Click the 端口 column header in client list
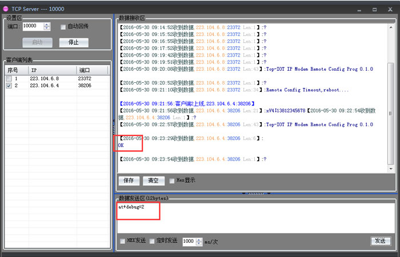400x257 pixels. click(91, 70)
